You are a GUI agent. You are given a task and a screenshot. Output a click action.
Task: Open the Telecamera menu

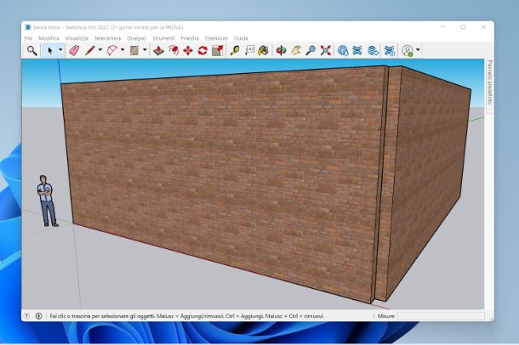107,38
